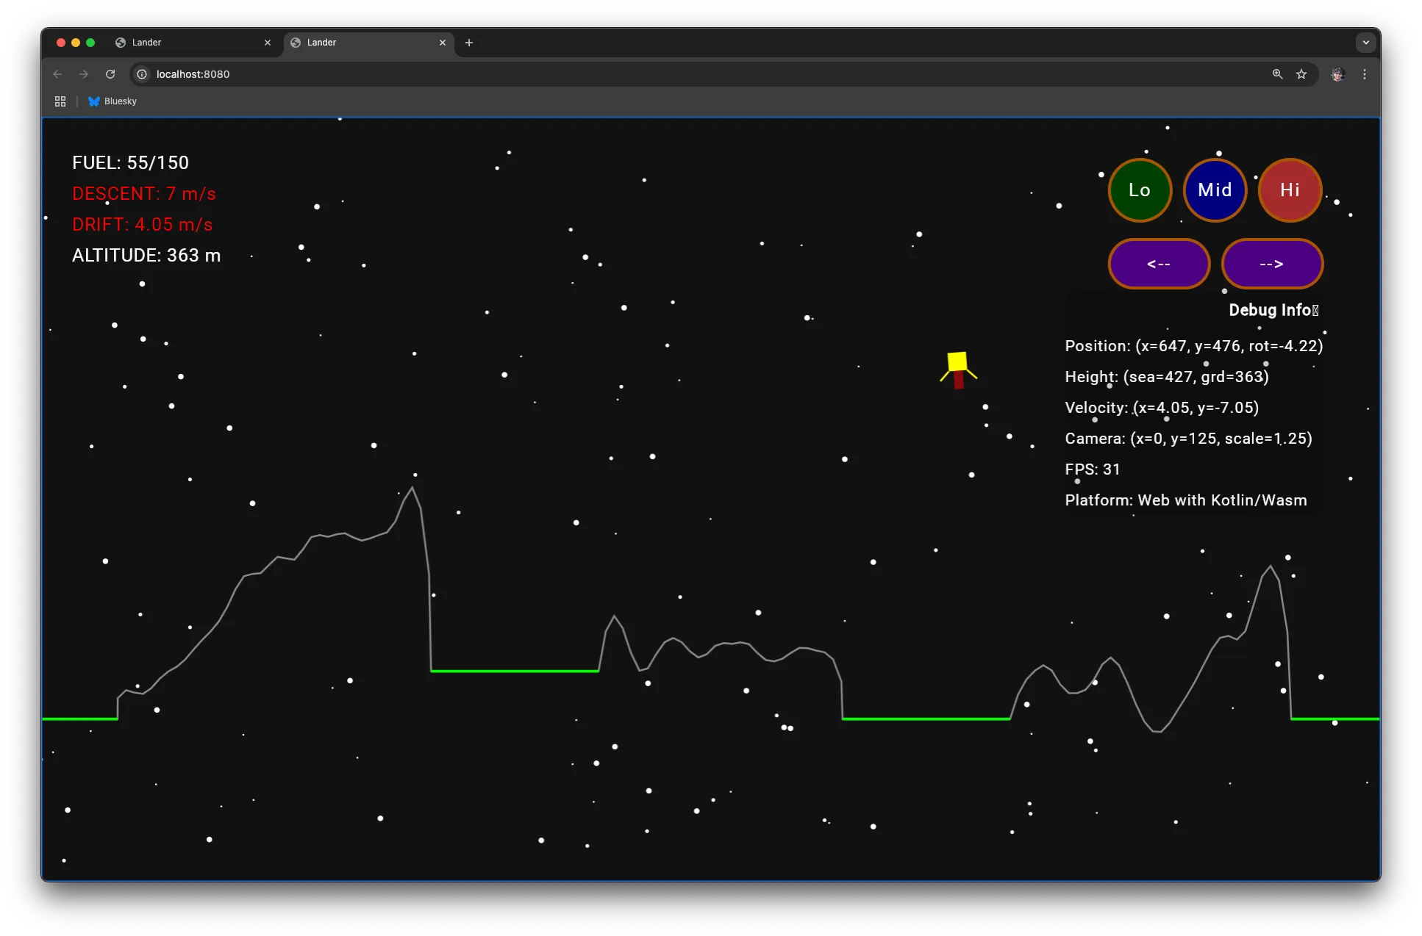Click the browser forward arrow icon
Viewport: 1422px width, 936px height.
pyautogui.click(x=84, y=74)
